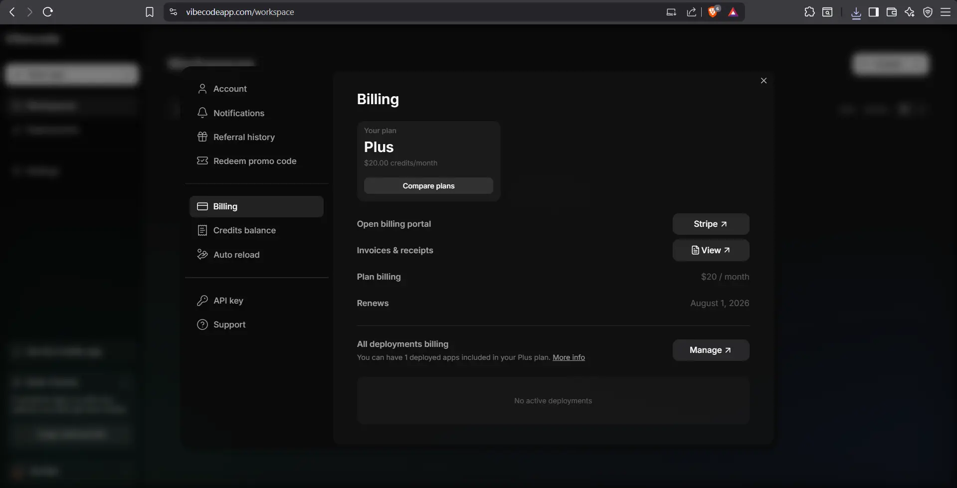Click the Open billing portal label
Screen dimensions: 957x488
tap(394, 224)
